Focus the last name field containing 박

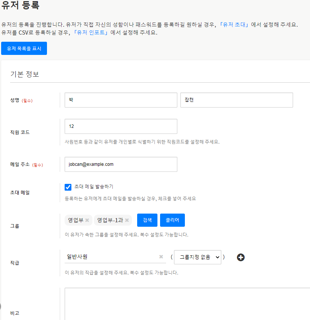pyautogui.click(x=121, y=100)
